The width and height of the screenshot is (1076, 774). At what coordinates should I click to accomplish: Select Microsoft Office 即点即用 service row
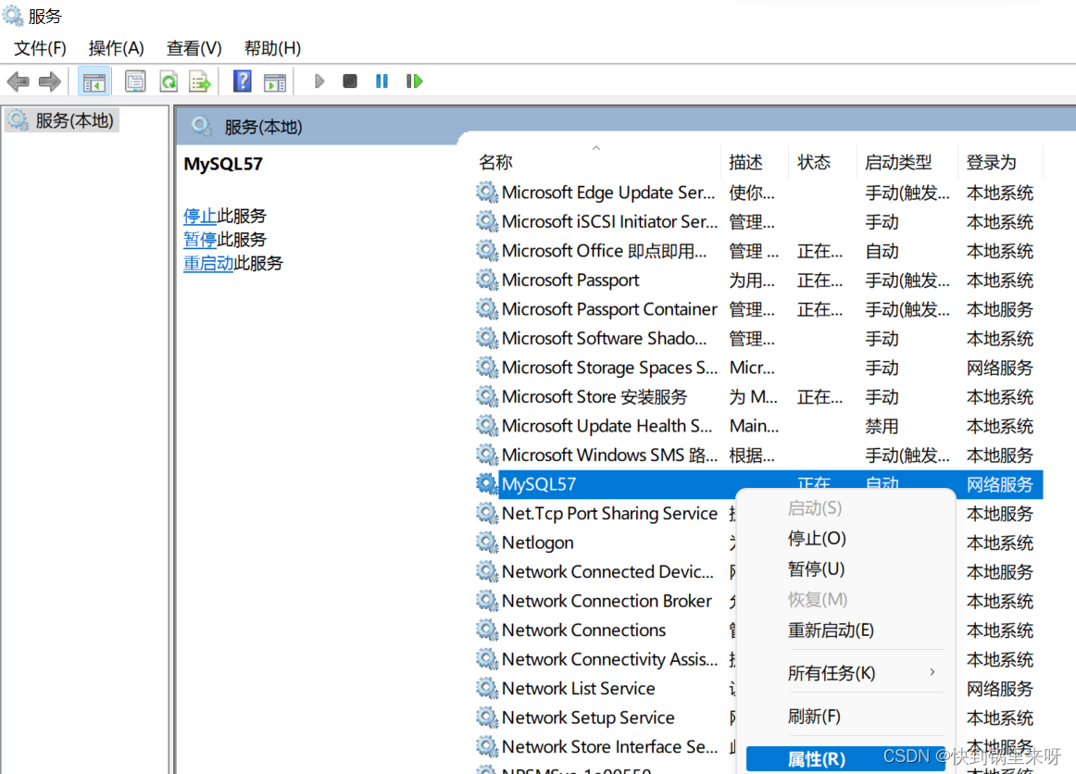(x=758, y=251)
